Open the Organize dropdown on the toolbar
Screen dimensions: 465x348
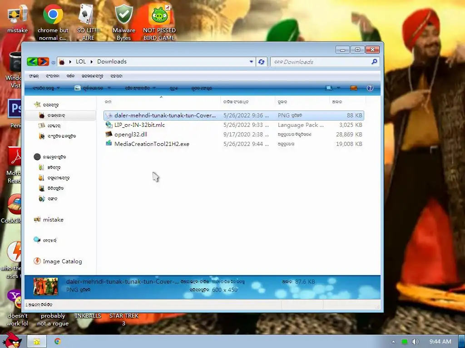(46, 88)
